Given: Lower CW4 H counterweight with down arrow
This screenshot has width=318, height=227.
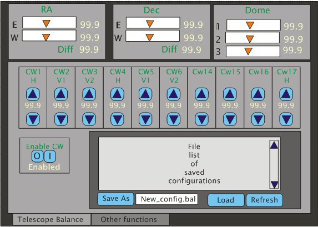Looking at the screenshot, I should click(117, 119).
